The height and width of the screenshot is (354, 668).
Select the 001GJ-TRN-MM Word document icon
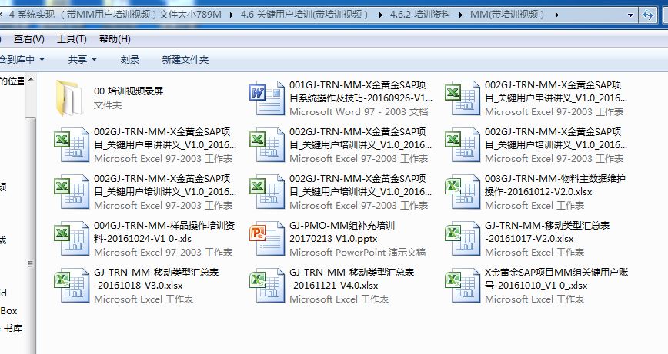[267, 98]
